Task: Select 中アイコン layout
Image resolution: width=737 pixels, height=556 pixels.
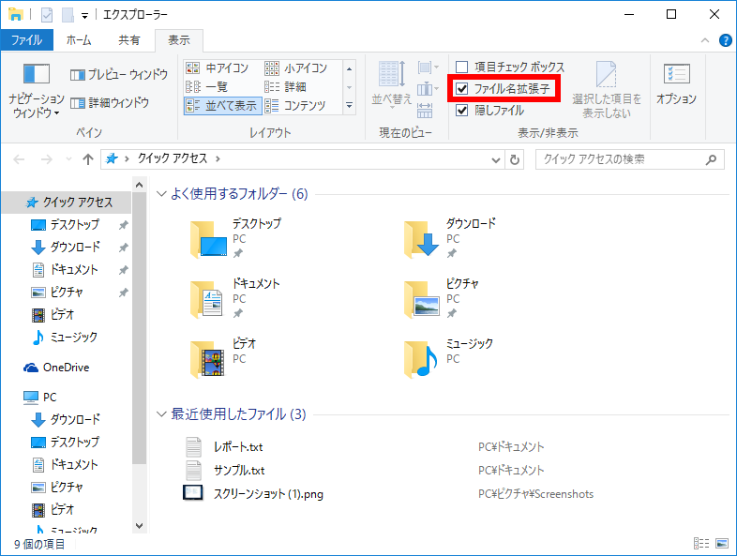Action: pyautogui.click(x=217, y=68)
